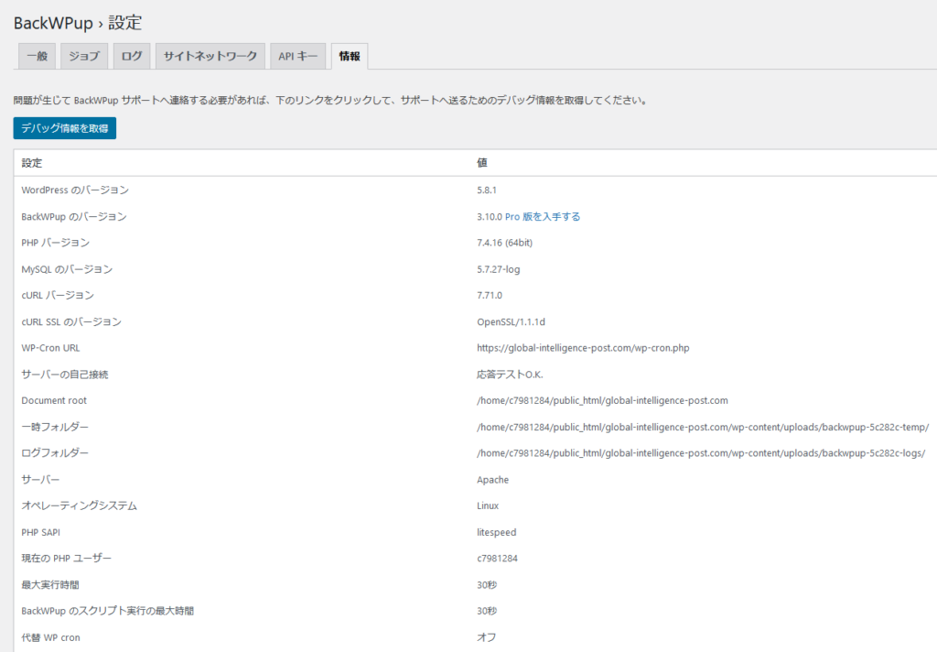Click the 設定 column header
The width and height of the screenshot is (937, 652).
[x=32, y=163]
